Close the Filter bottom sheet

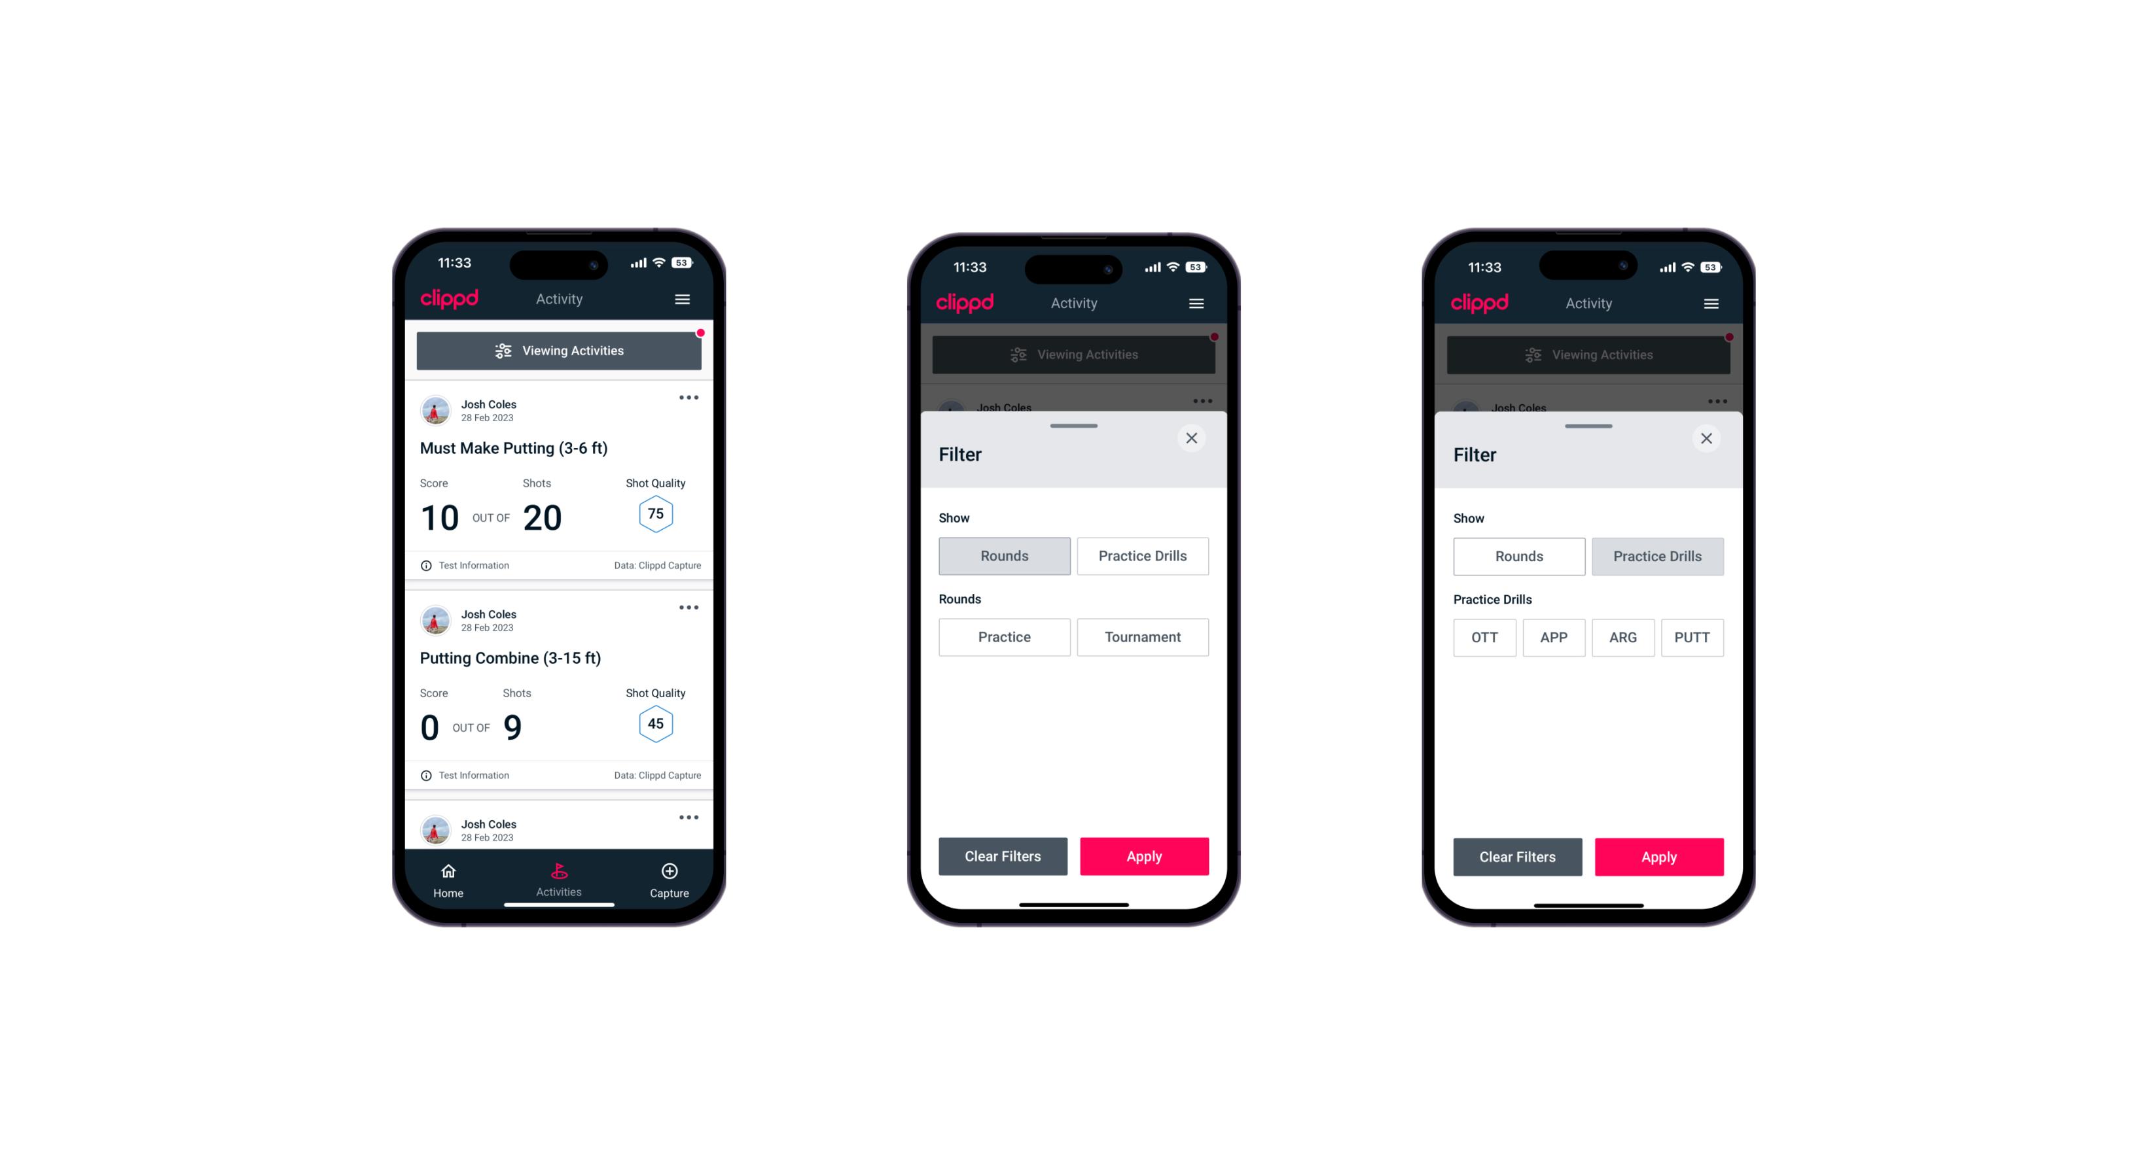tap(1193, 438)
